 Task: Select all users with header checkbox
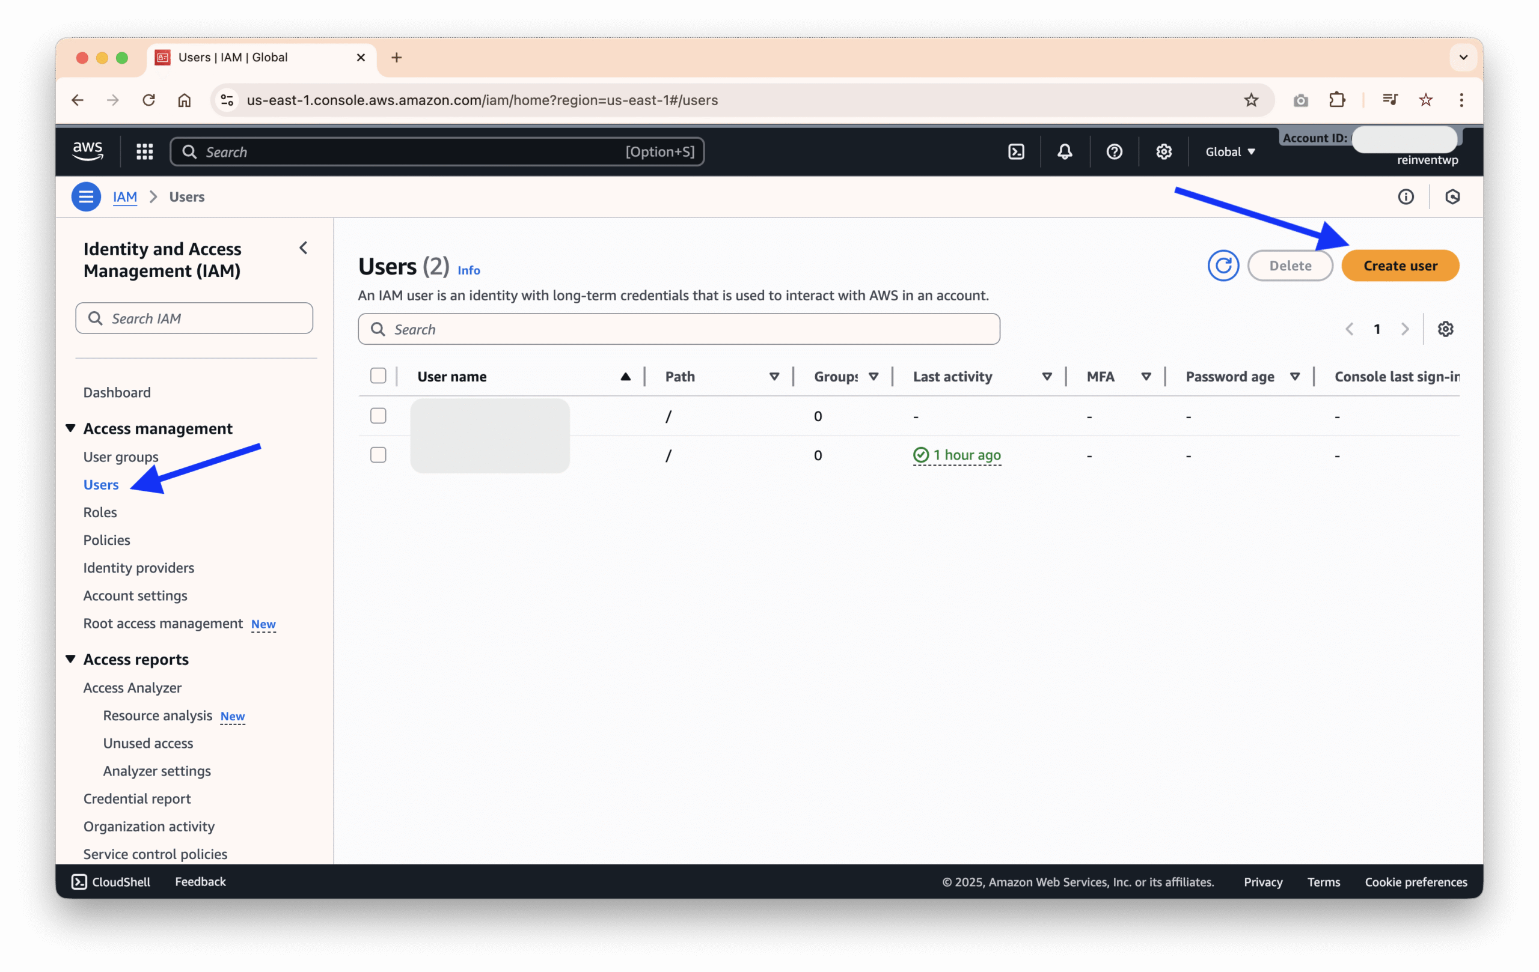point(378,375)
